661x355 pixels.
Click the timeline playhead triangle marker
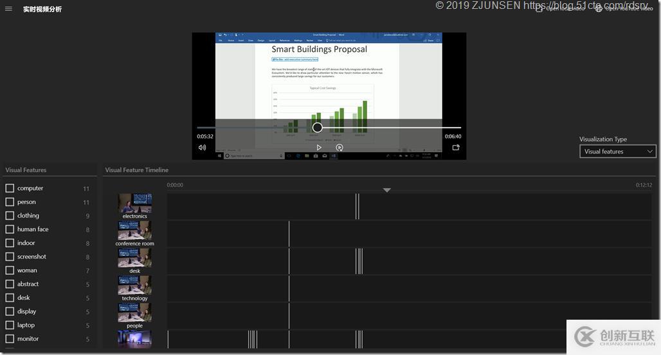click(x=386, y=190)
